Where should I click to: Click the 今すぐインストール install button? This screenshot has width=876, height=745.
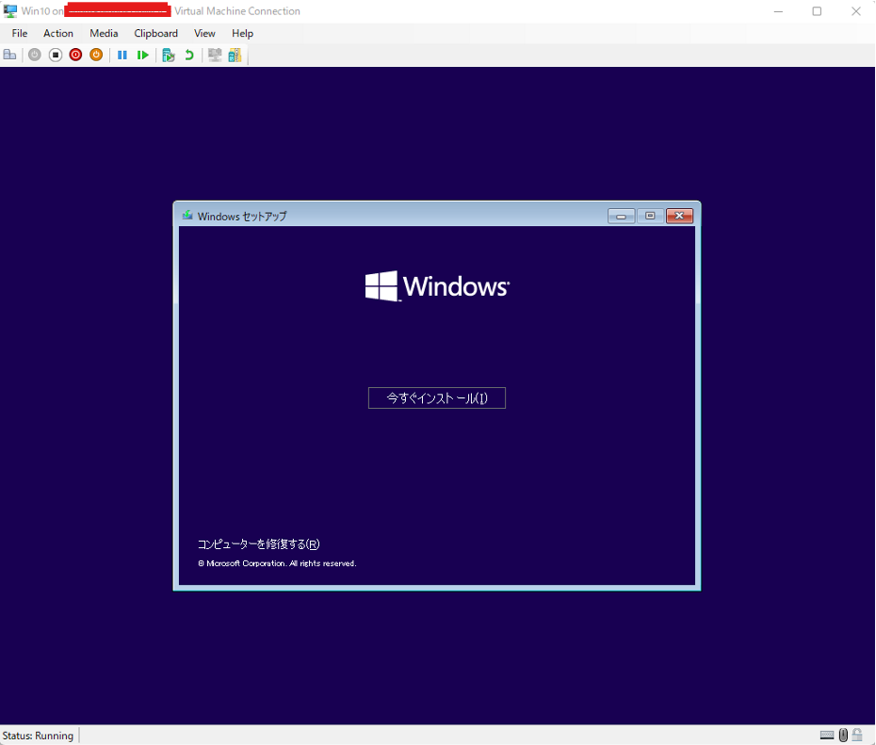(437, 397)
